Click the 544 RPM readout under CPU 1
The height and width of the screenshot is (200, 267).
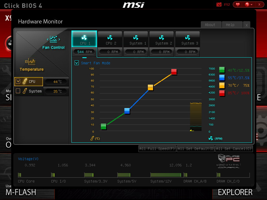84,52
